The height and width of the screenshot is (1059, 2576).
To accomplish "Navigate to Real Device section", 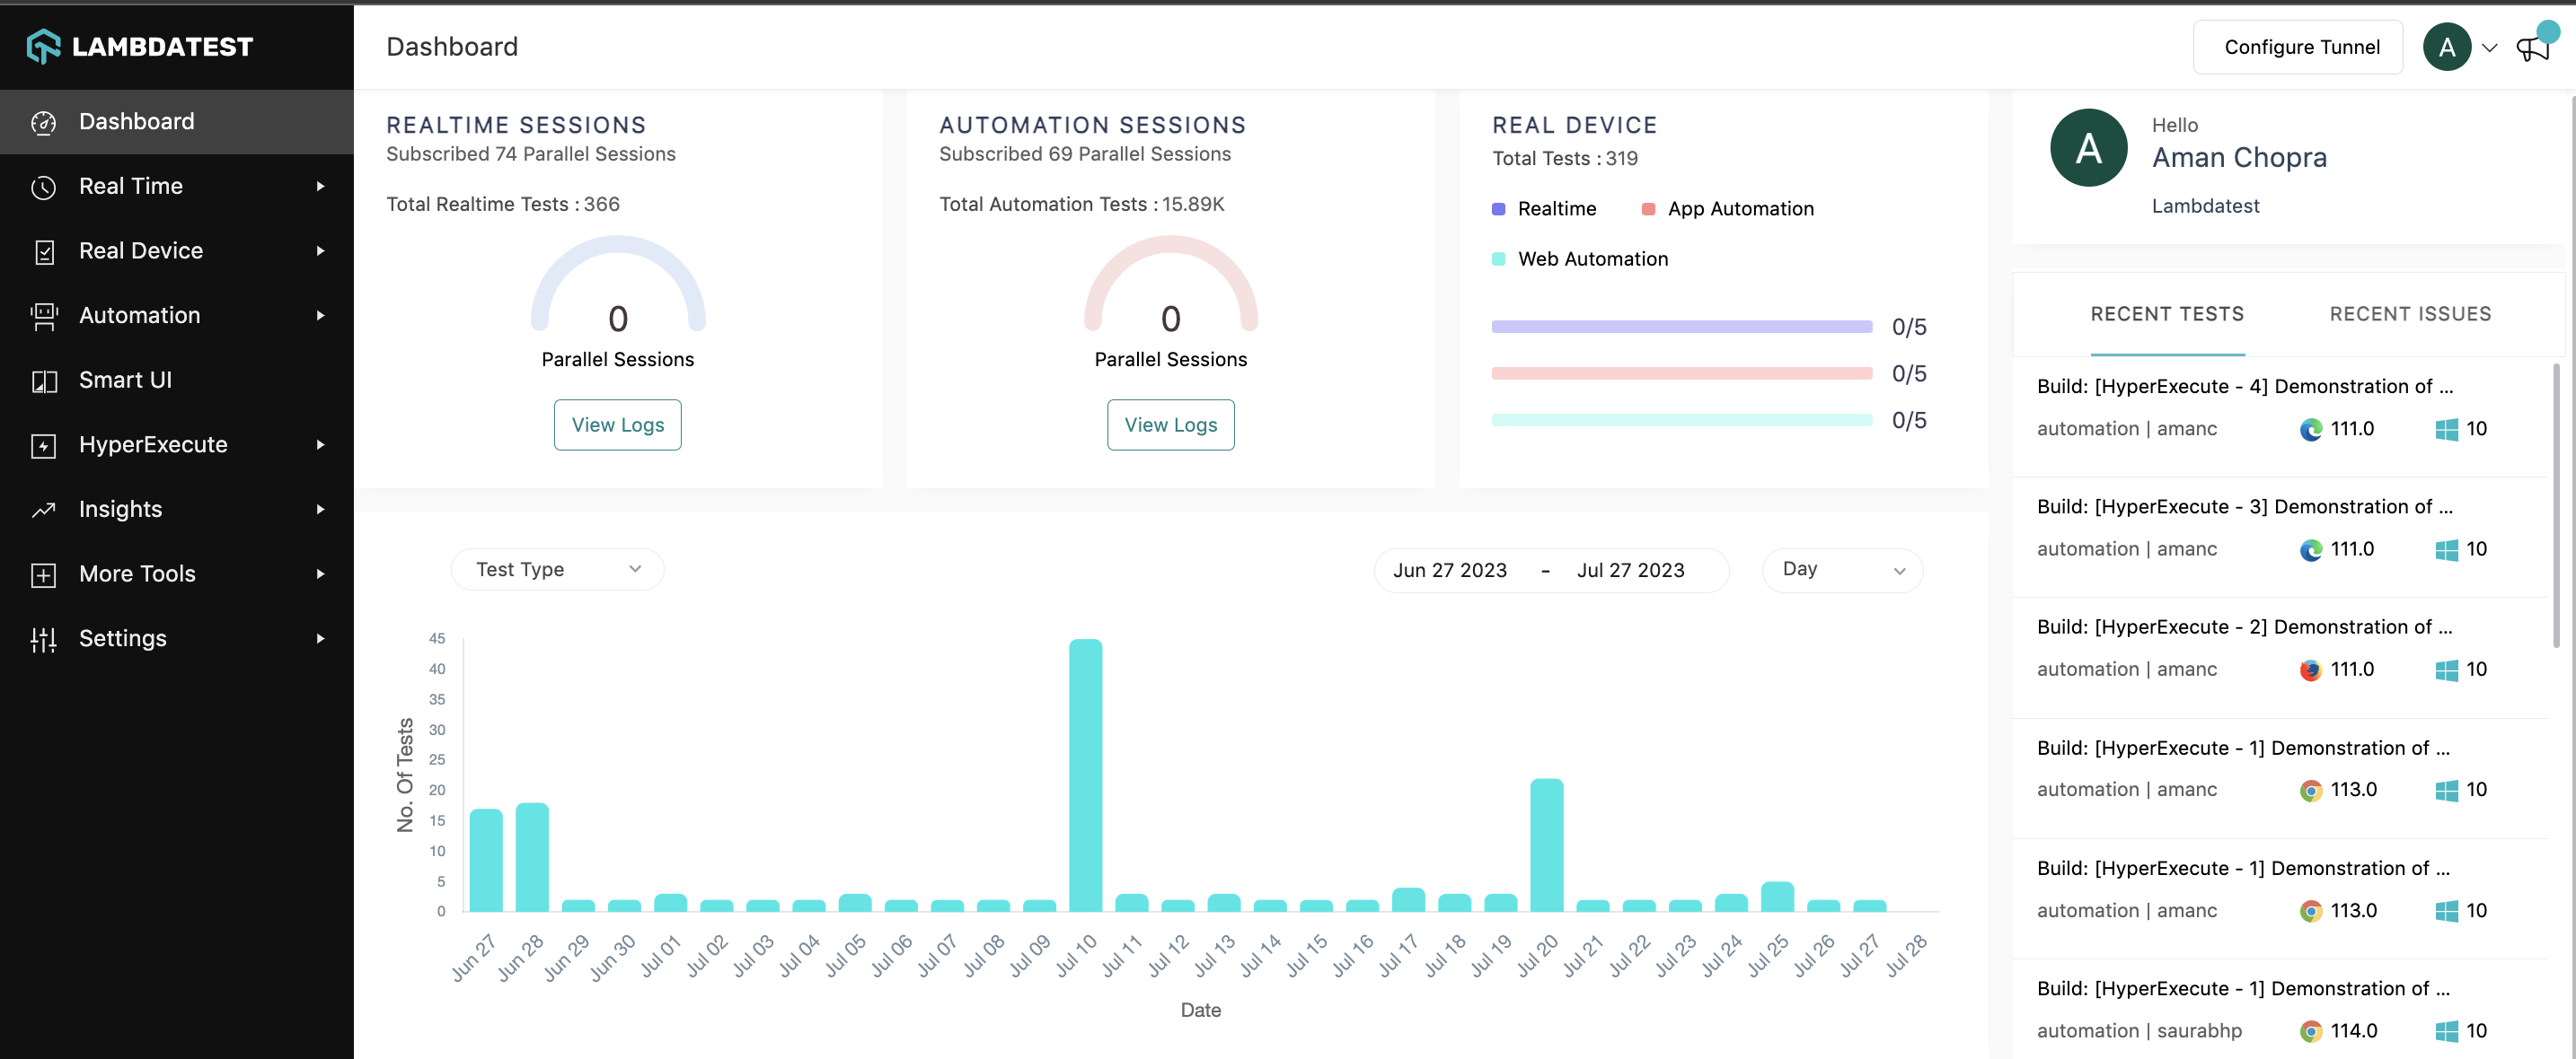I will tap(139, 249).
